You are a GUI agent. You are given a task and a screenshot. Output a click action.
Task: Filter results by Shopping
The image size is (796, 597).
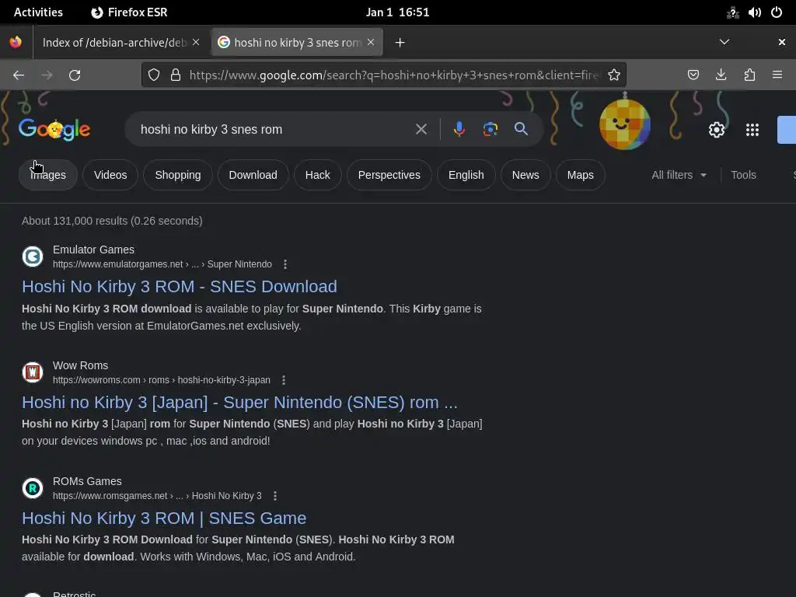pos(178,175)
